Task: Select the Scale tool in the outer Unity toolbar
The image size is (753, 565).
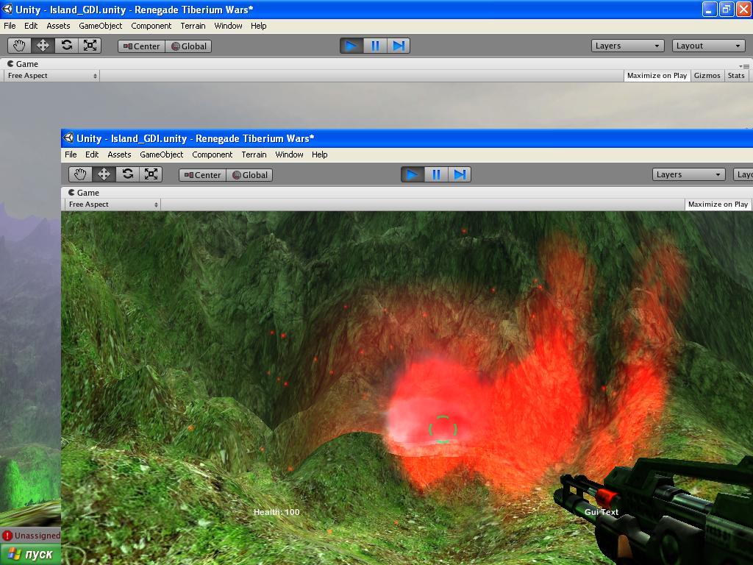Action: click(x=90, y=46)
